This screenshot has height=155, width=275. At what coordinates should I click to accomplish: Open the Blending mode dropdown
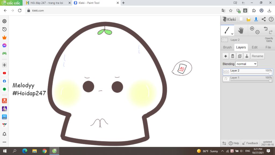pyautogui.click(x=246, y=64)
